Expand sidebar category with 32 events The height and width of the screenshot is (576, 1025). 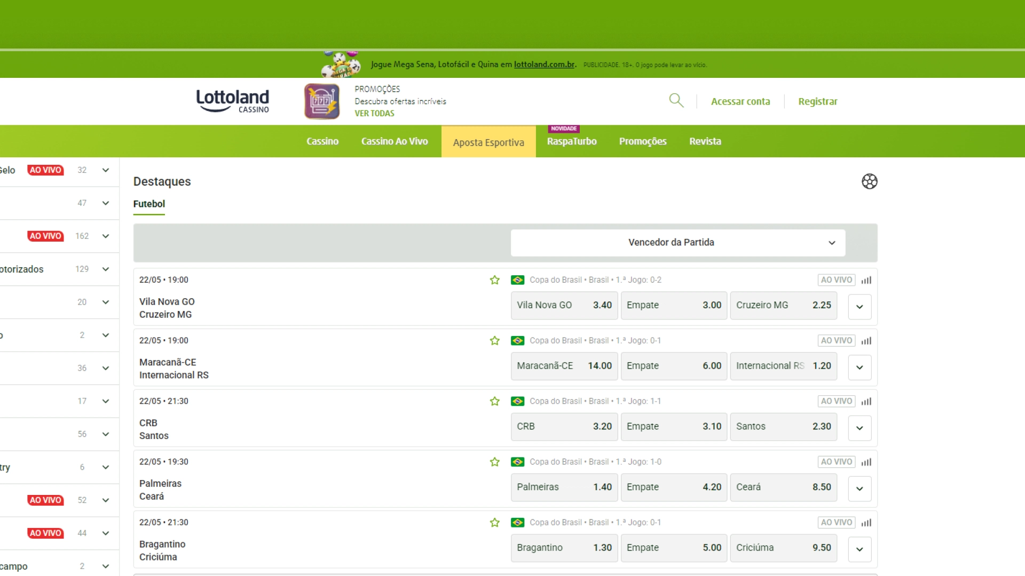coord(106,170)
